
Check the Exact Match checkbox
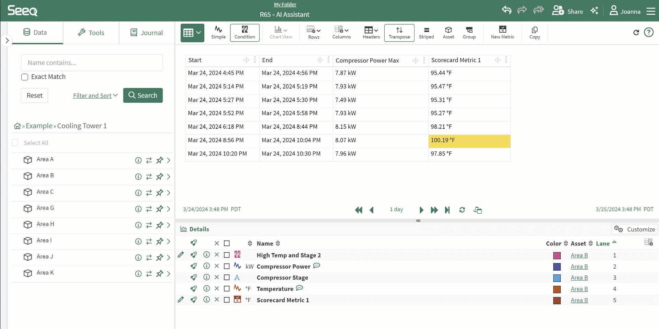[25, 77]
